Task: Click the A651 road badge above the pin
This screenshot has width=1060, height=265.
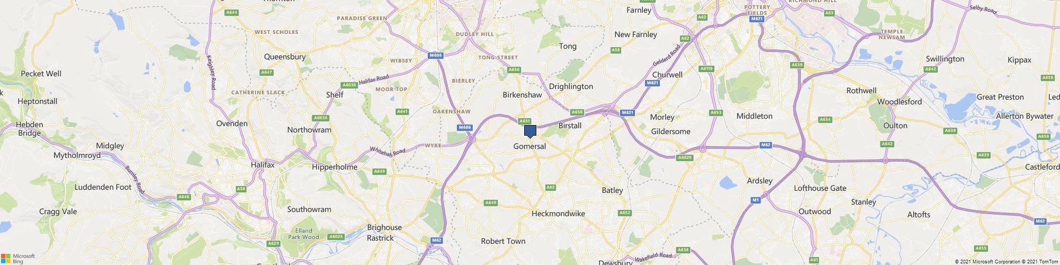Action: coord(525,121)
